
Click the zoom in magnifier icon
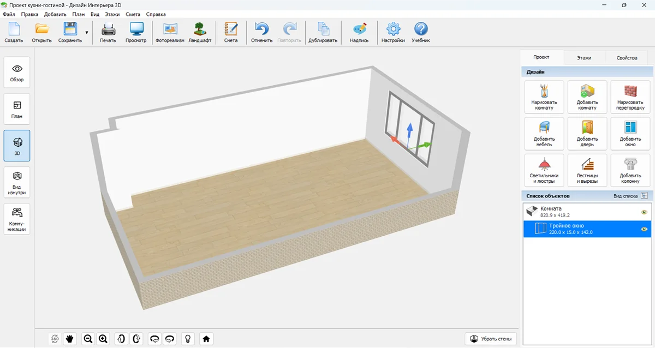point(103,339)
